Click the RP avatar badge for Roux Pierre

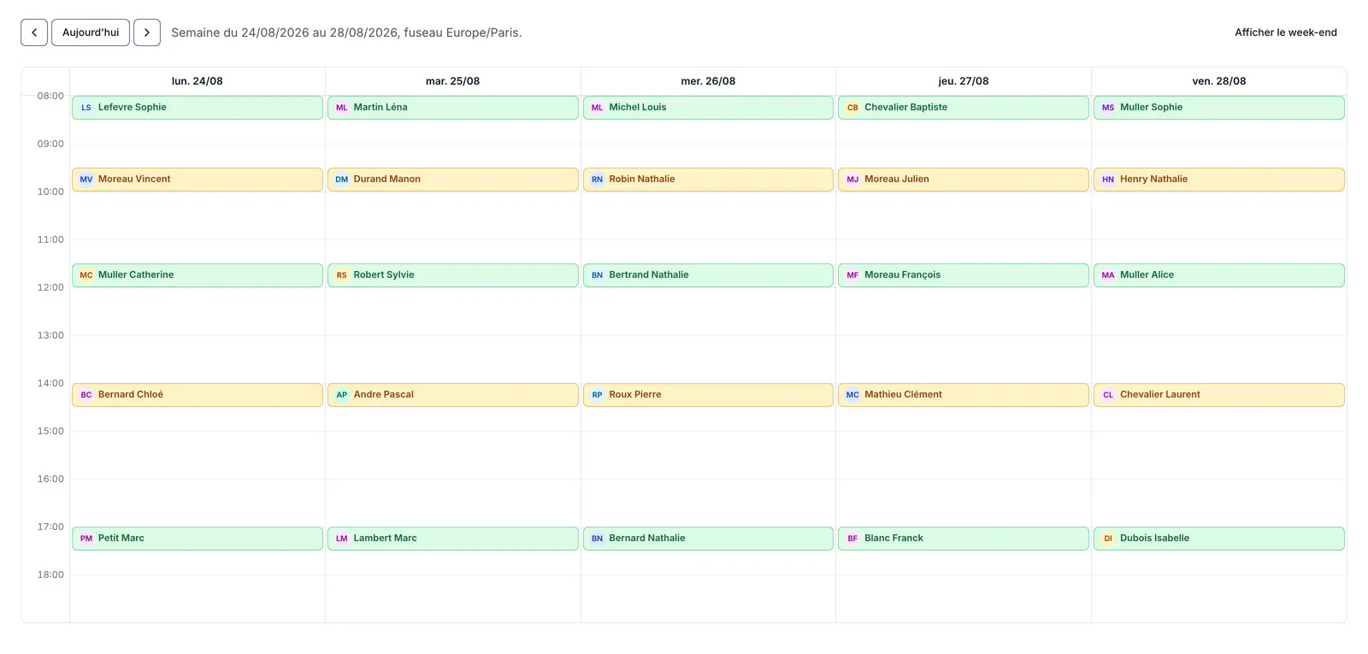coord(598,395)
